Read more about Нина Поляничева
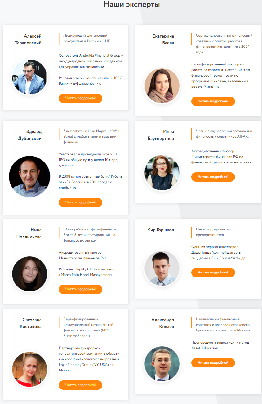The height and width of the screenshot is (404, 262). tap(80, 289)
